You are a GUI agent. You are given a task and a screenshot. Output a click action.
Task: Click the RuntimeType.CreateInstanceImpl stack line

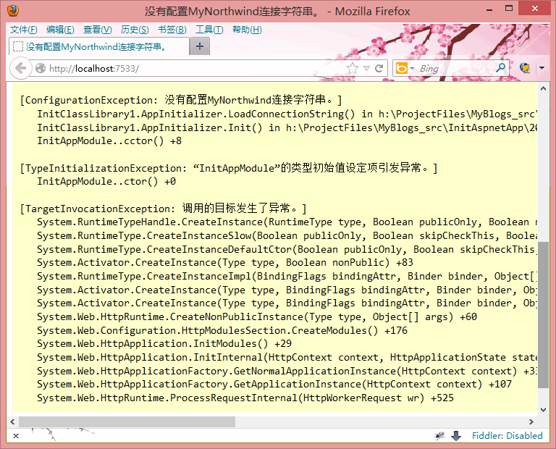(287, 276)
